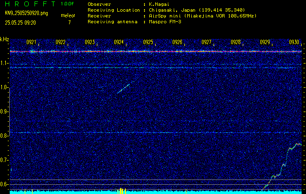The width and height of the screenshot is (306, 194).
Task: Click the 0922 time marker
Action: tap(60, 42)
